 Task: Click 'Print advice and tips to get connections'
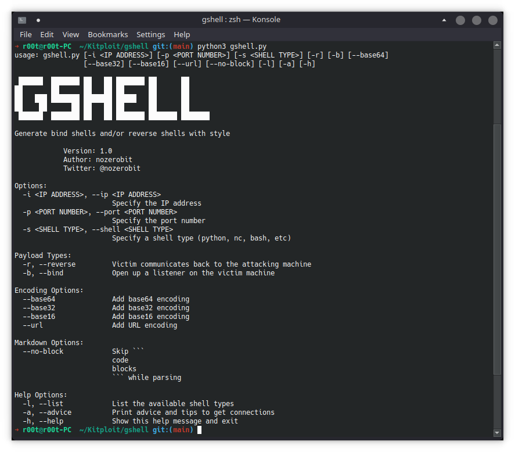pyautogui.click(x=193, y=412)
